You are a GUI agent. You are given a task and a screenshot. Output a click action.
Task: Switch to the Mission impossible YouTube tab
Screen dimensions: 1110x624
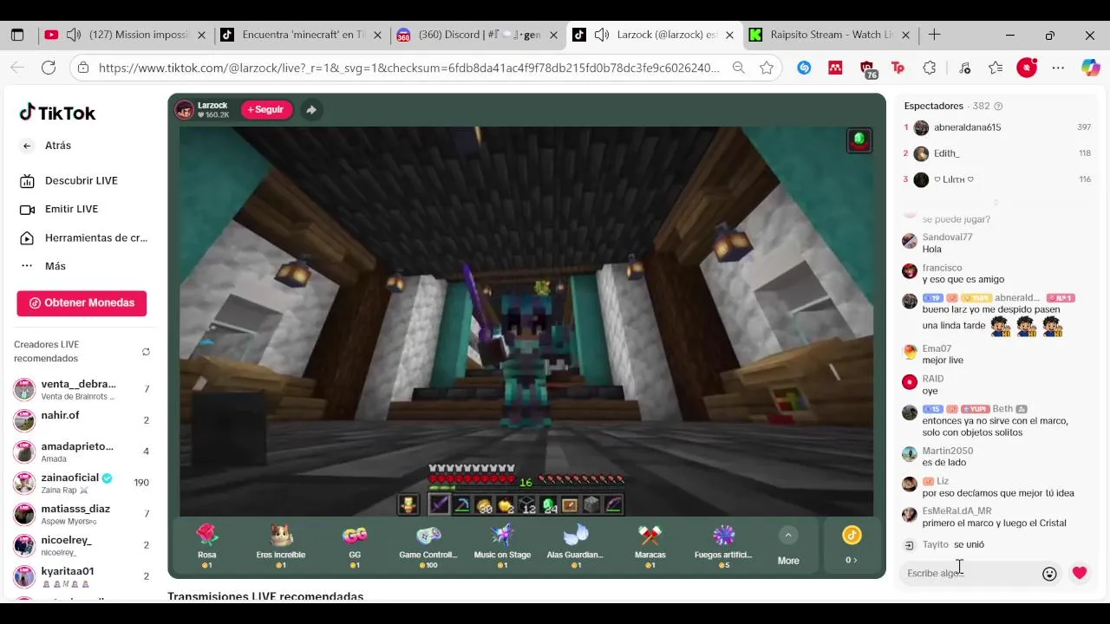pyautogui.click(x=126, y=35)
